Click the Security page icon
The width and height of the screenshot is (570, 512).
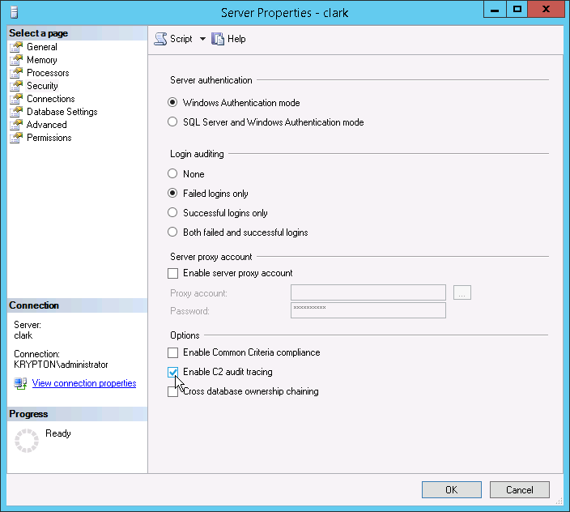point(16,86)
